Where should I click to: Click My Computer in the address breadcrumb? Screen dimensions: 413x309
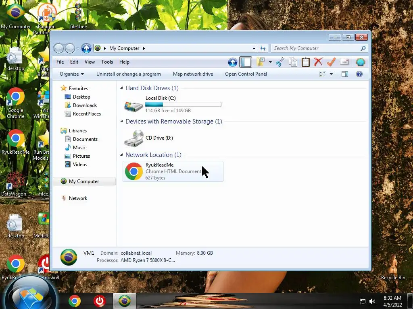click(x=124, y=48)
